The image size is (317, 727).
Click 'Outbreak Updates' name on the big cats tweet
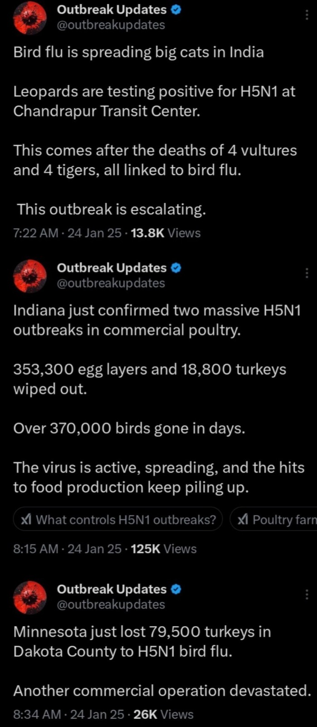click(112, 10)
